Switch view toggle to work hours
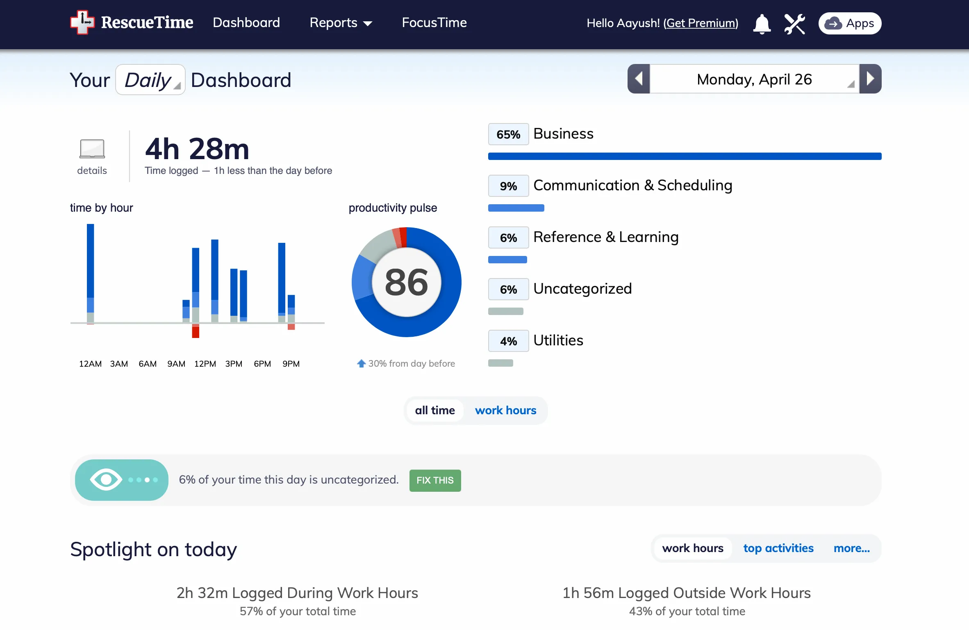 pos(505,410)
